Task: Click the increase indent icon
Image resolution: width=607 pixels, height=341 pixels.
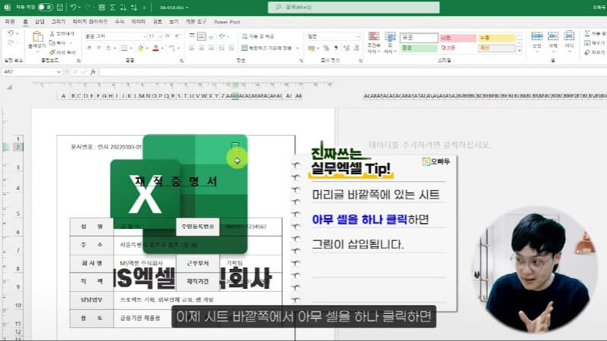Action: coord(231,48)
